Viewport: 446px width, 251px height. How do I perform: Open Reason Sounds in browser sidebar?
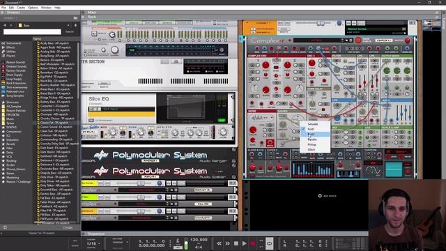(x=15, y=62)
